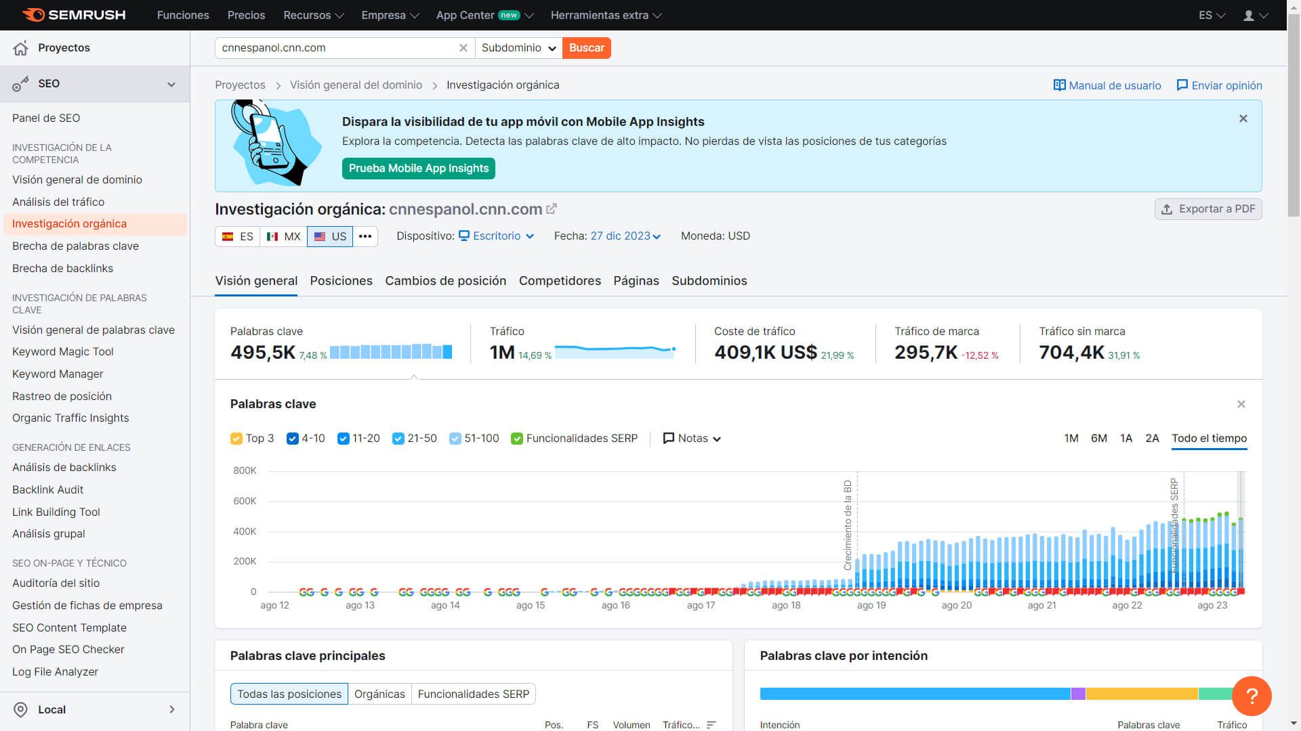This screenshot has height=731, width=1301.
Task: Click Prueba Mobile App Insights button
Action: [x=418, y=169]
